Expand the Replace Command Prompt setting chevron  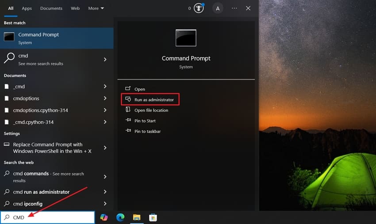click(x=105, y=148)
